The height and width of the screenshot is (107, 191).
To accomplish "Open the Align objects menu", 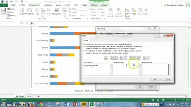I will point(134,12).
